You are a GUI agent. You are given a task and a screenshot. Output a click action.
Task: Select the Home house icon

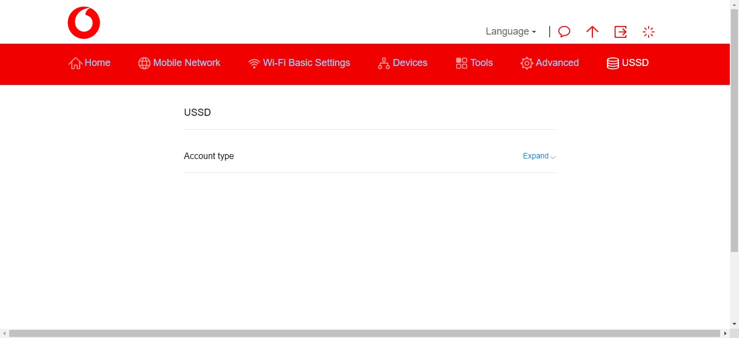(x=75, y=63)
